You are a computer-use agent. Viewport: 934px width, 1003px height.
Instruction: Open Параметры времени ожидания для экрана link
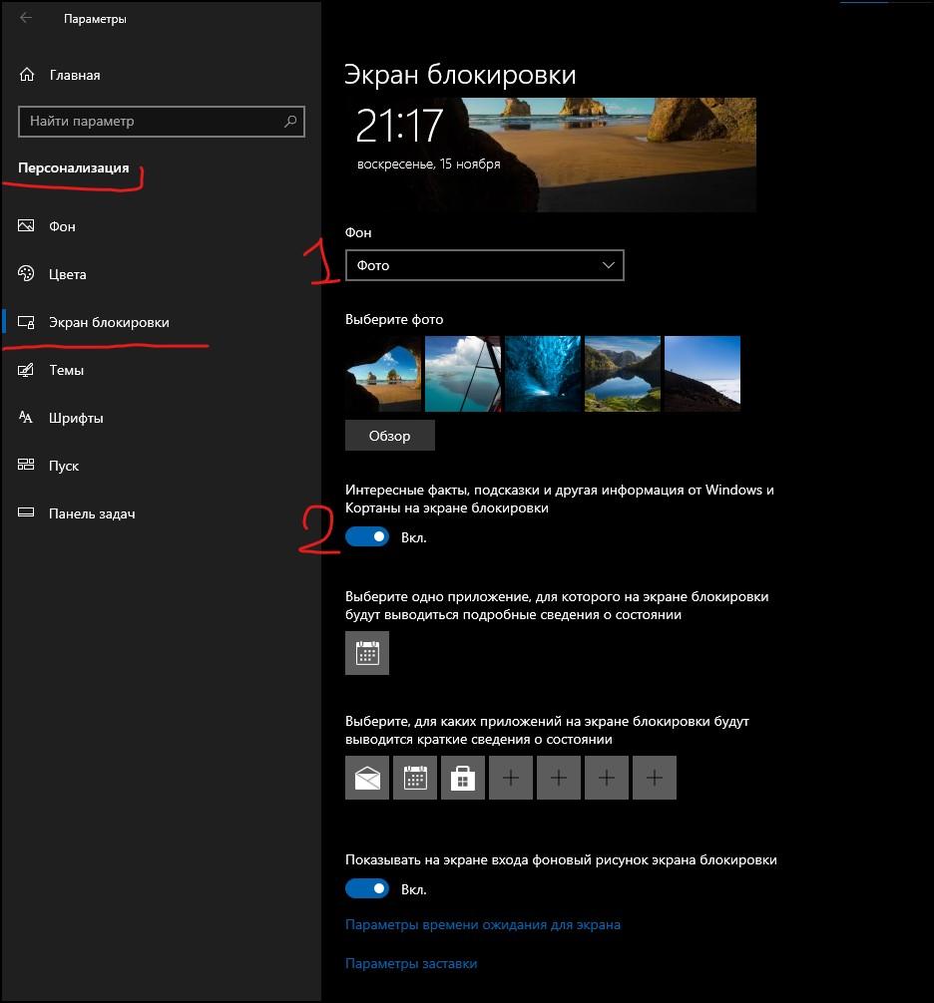(483, 924)
